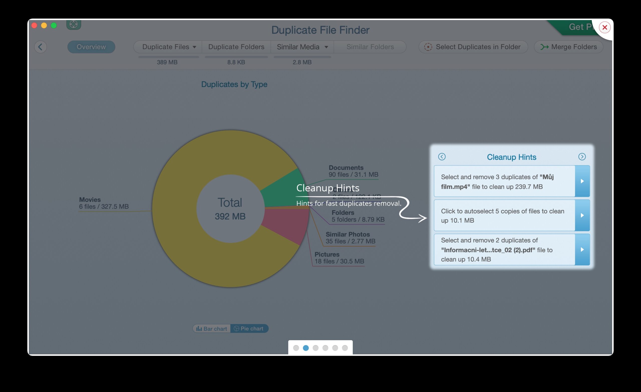Click the pie chart icon at the bottom
Viewport: 641px width, 392px height.
pyautogui.click(x=249, y=328)
